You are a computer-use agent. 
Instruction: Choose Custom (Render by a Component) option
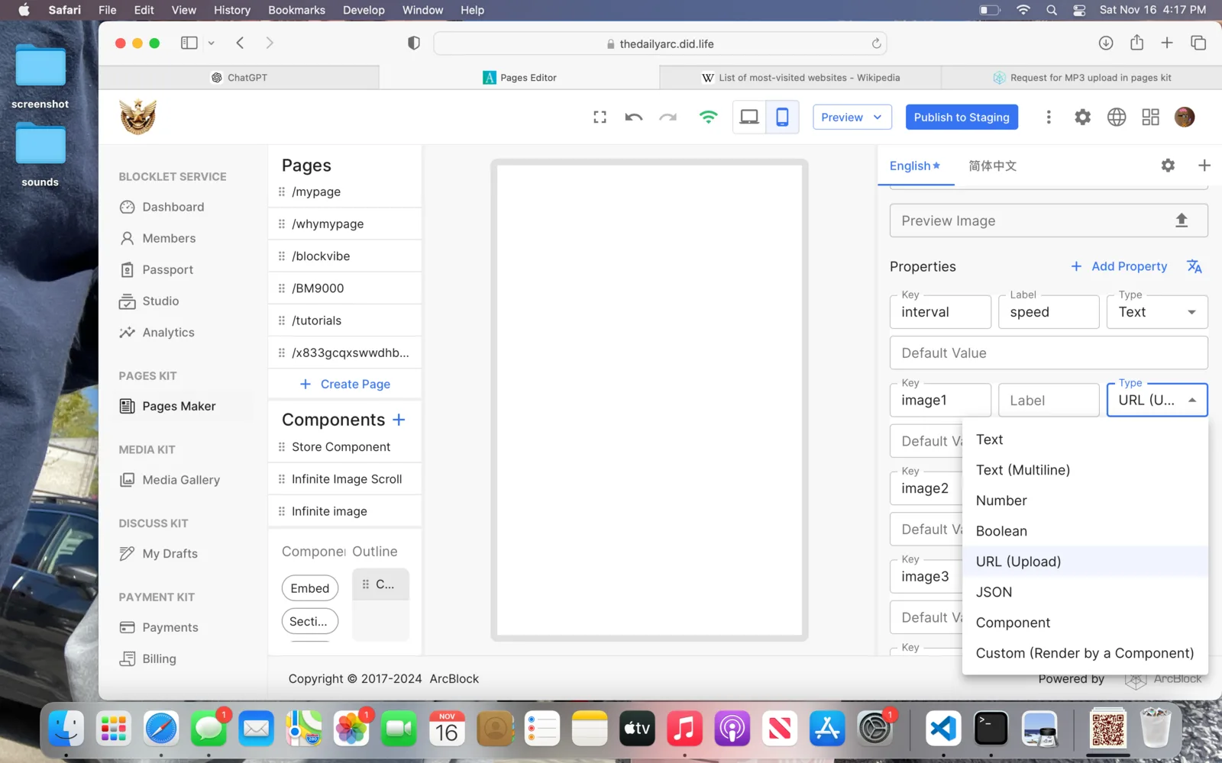point(1085,653)
